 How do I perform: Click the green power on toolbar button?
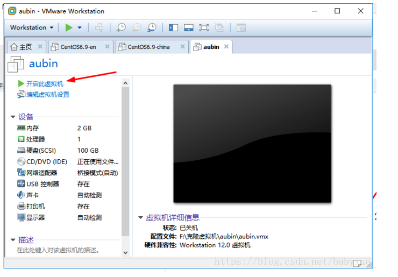69,27
